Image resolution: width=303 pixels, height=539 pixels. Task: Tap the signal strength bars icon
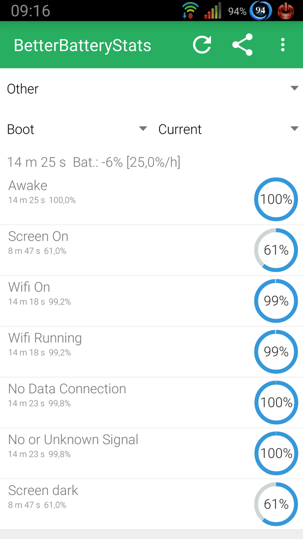click(213, 11)
